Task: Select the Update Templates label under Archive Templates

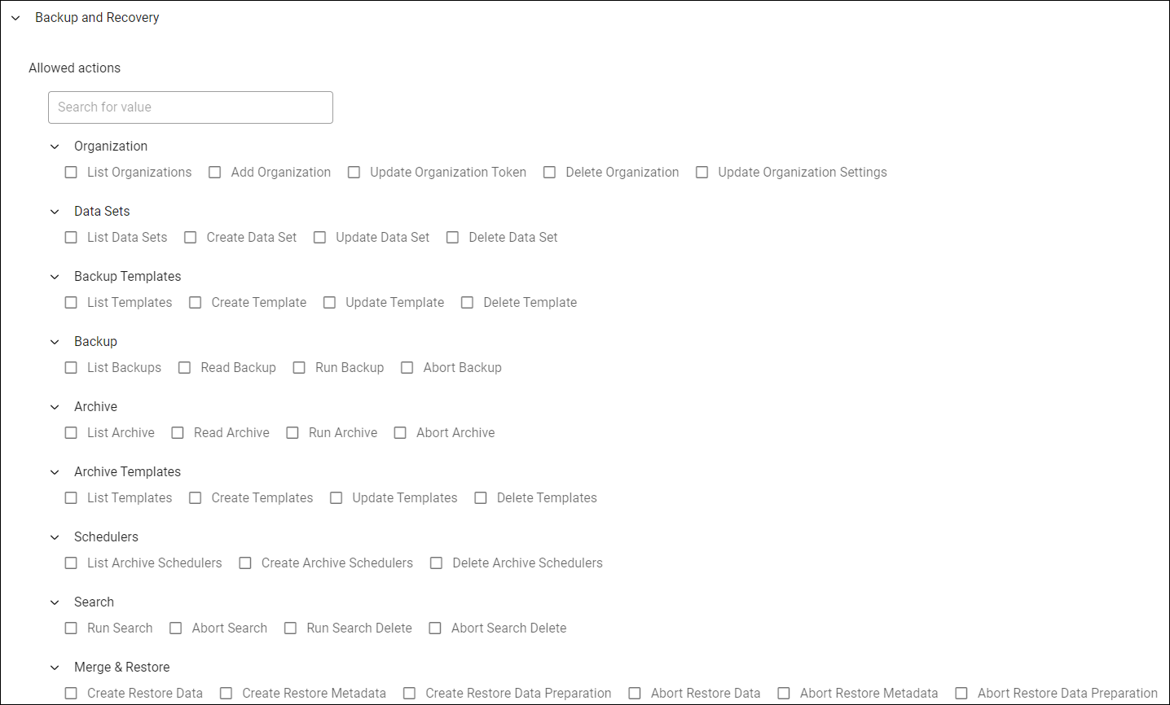Action: click(404, 497)
